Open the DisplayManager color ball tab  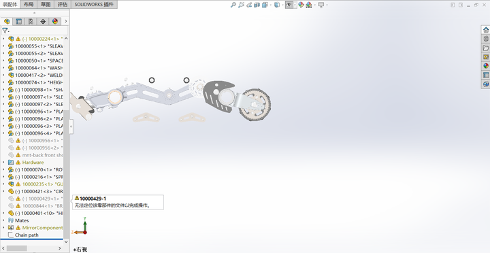pyautogui.click(x=55, y=21)
